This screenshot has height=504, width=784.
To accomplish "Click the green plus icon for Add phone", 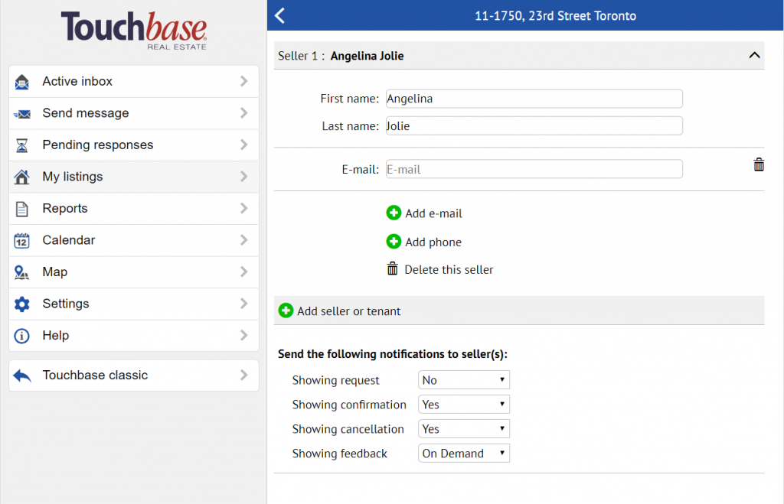I will (394, 242).
